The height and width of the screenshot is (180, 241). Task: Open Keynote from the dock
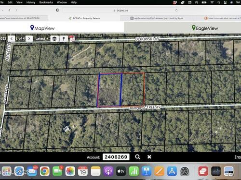[x=147, y=171]
